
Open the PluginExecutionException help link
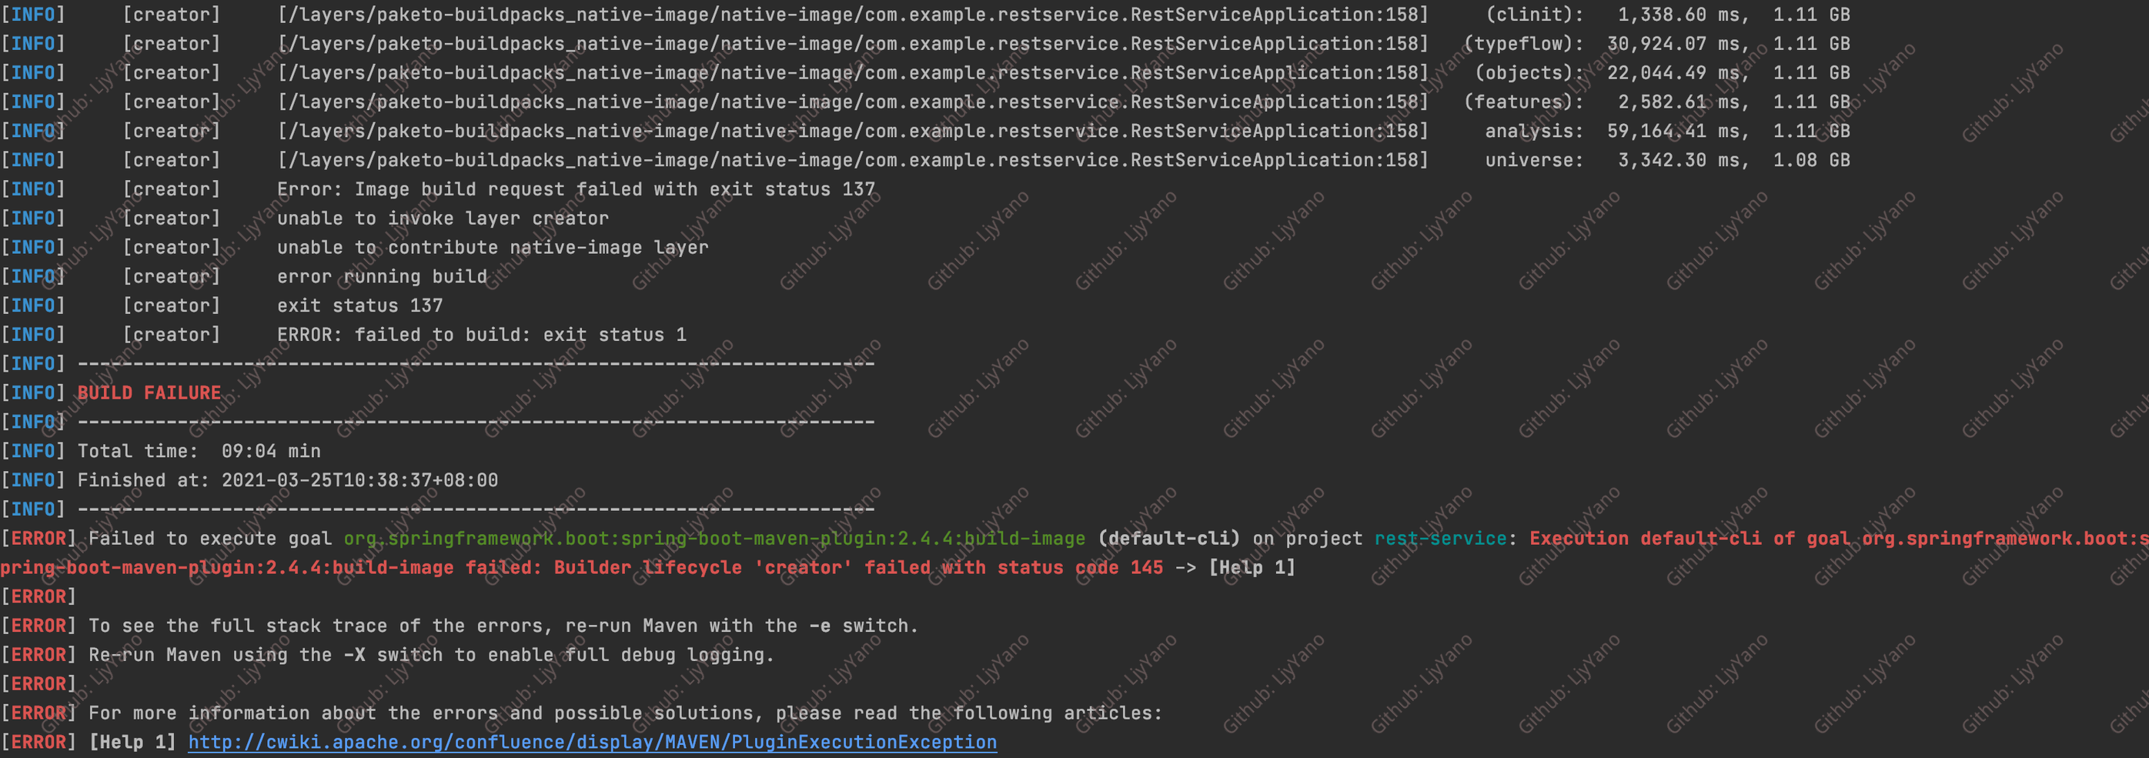click(593, 742)
